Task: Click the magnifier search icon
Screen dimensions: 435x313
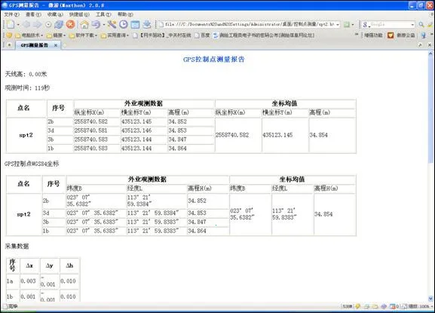Action: tap(421, 25)
